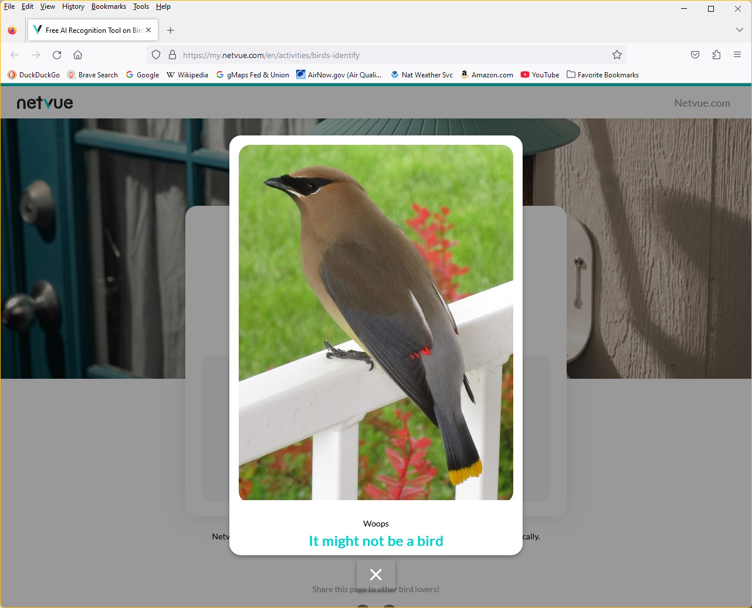This screenshot has height=608, width=752.
Task: Click the tracking protection shield icon
Action: 156,55
